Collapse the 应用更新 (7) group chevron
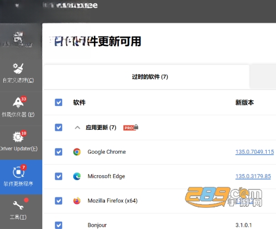 click(77, 128)
